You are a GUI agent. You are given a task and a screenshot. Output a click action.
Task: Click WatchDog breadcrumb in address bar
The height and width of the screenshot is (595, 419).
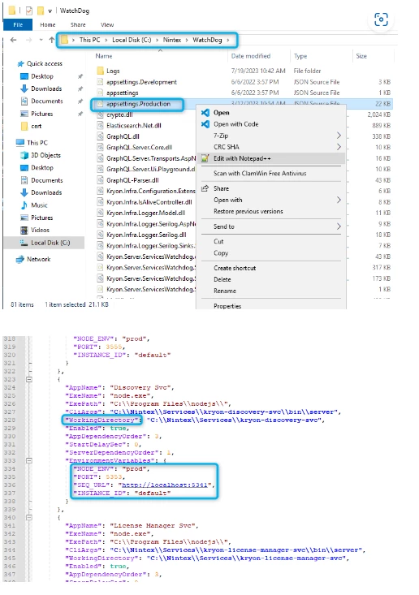click(x=207, y=40)
